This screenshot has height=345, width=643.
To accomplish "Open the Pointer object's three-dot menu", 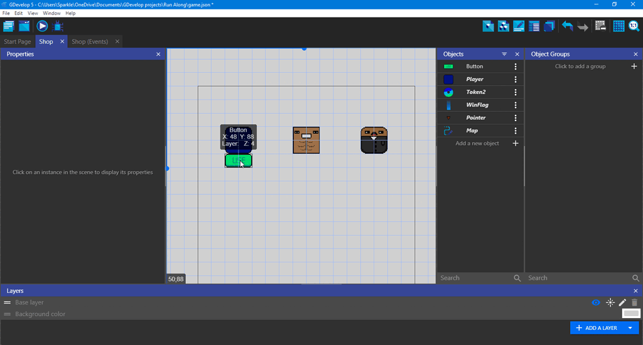I will [x=516, y=117].
